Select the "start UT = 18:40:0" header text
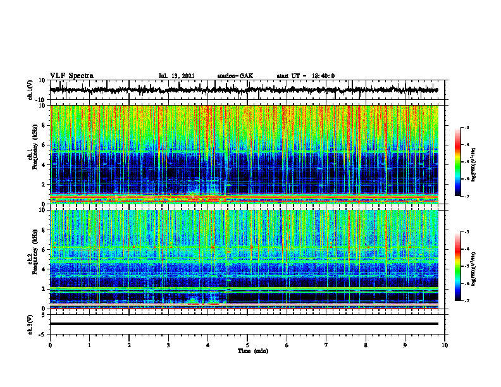Image resolution: width=501 pixels, height=387 pixels. tap(306, 76)
